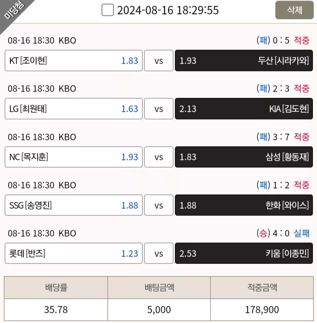Select the KT [조이현] 1.83 odds box
This screenshot has width=317, height=323.
click(73, 60)
